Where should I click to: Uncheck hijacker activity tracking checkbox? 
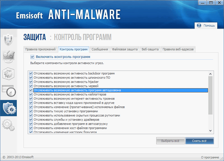click(31, 82)
